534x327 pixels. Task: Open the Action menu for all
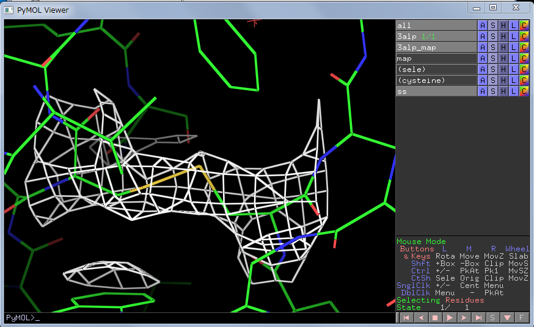tap(482, 26)
